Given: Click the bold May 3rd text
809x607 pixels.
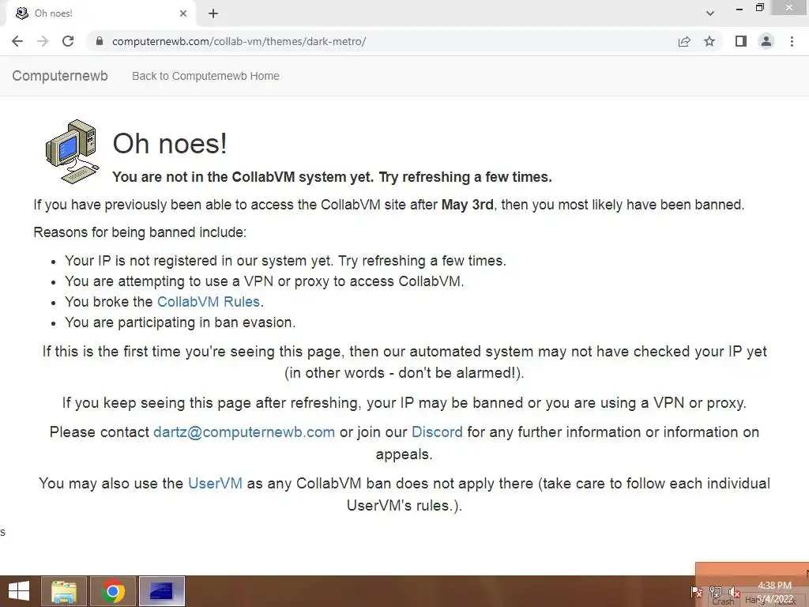Looking at the screenshot, I should 468,205.
